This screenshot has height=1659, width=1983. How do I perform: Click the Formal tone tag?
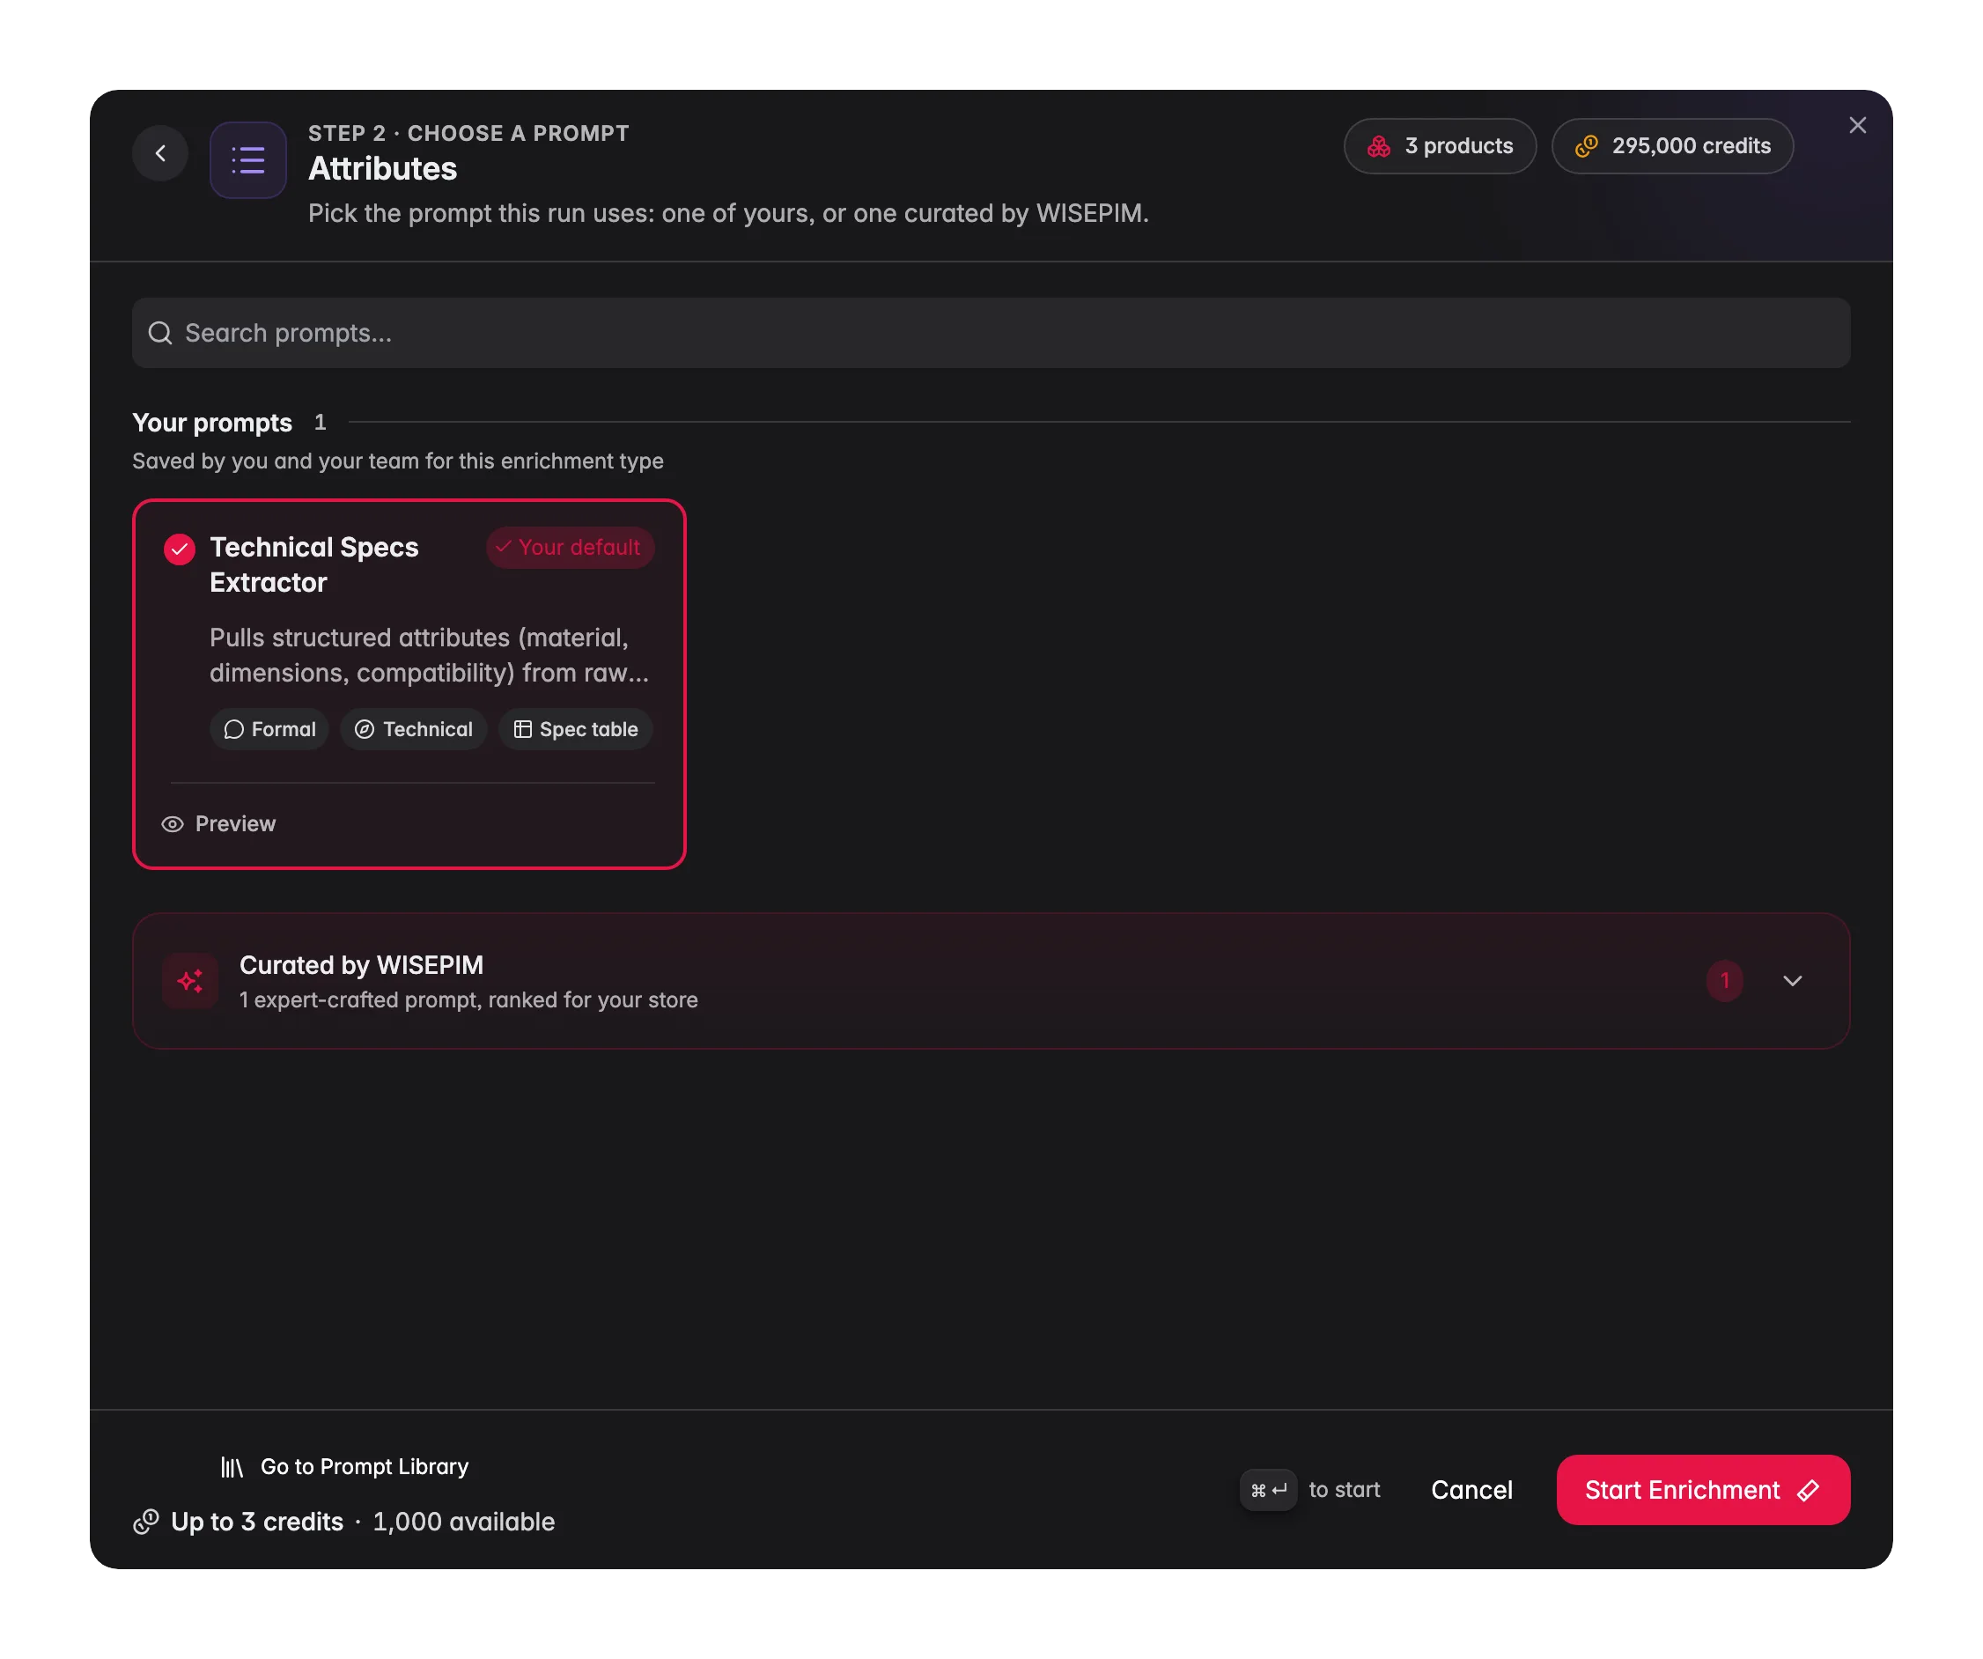269,729
